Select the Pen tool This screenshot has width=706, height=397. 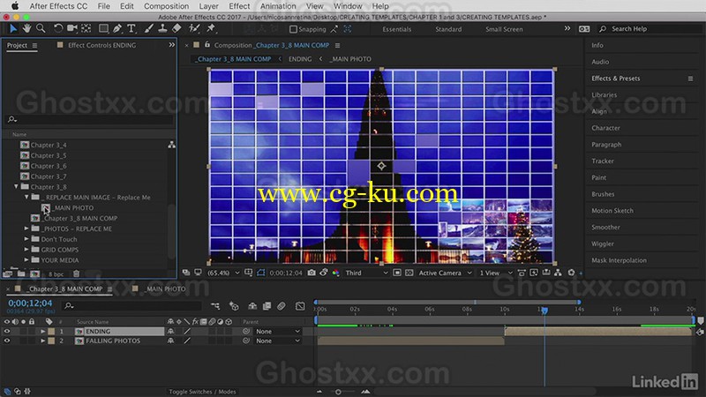coord(117,29)
